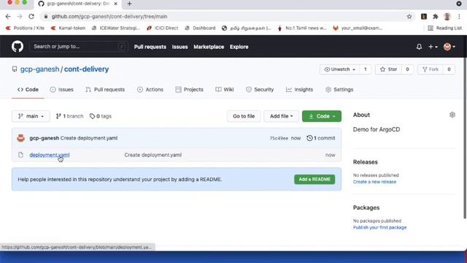View the 1 branch link
The height and width of the screenshot is (263, 467).
(70, 116)
